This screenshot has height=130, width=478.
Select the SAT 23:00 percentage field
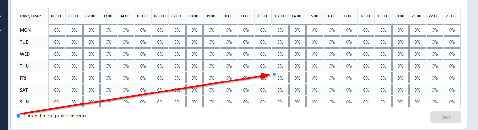(x=452, y=90)
